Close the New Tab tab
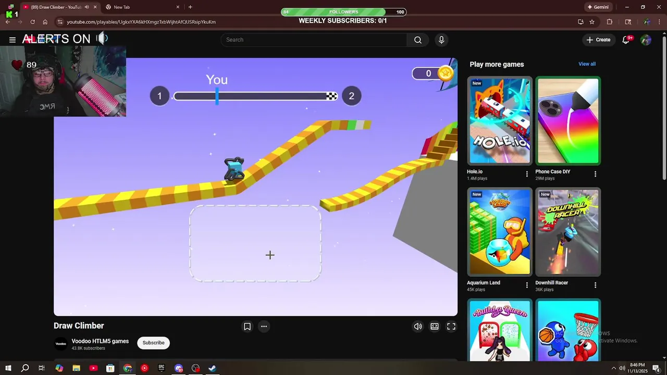 point(178,7)
